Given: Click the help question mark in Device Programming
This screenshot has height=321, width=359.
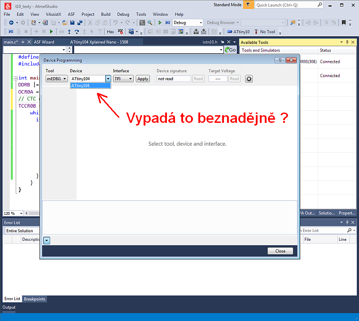Looking at the screenshot, I should (x=280, y=60).
